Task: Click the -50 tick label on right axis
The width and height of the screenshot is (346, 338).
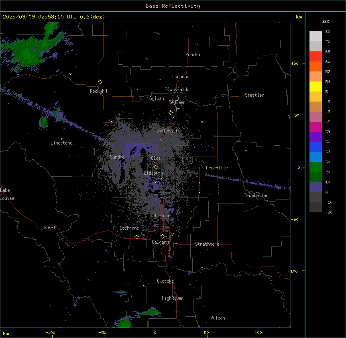Action: pyautogui.click(x=295, y=219)
